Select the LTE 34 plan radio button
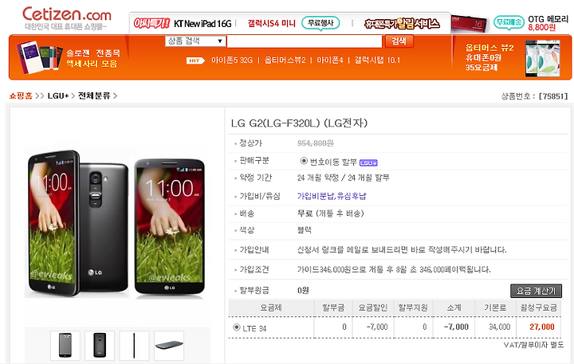This screenshot has width=574, height=364. pos(237,327)
